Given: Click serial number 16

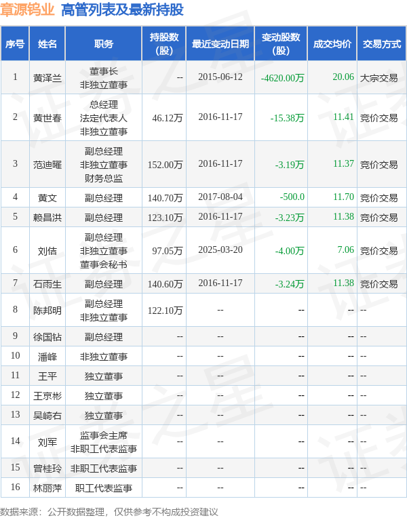Looking at the screenshot, I should [x=15, y=487].
